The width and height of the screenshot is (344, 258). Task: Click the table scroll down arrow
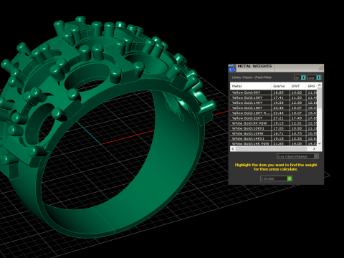pos(320,143)
